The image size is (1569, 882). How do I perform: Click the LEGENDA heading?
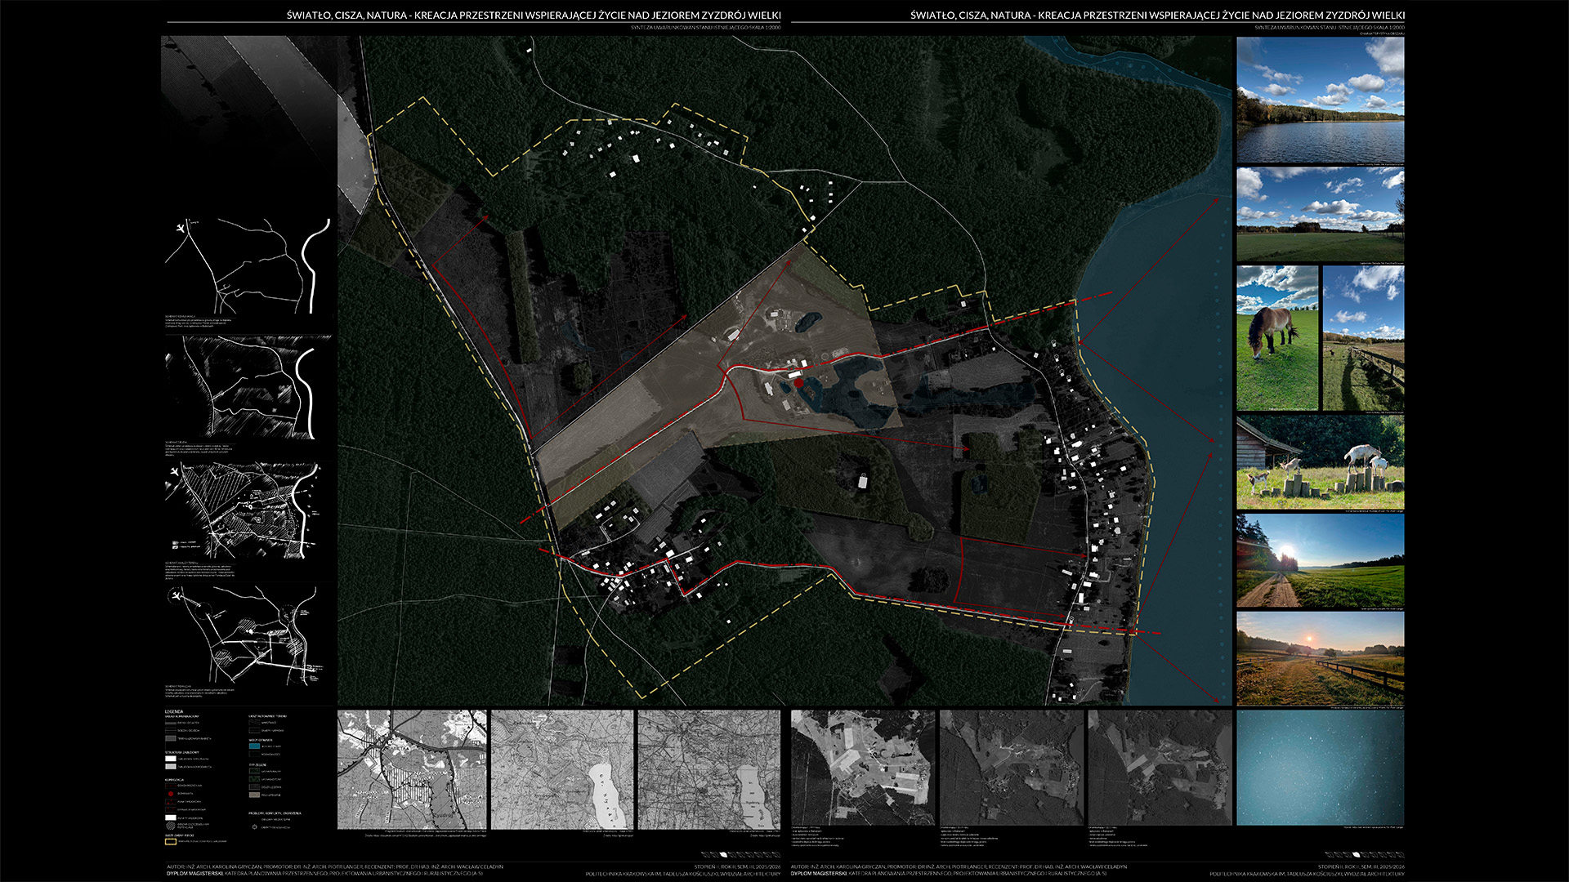[x=174, y=712]
